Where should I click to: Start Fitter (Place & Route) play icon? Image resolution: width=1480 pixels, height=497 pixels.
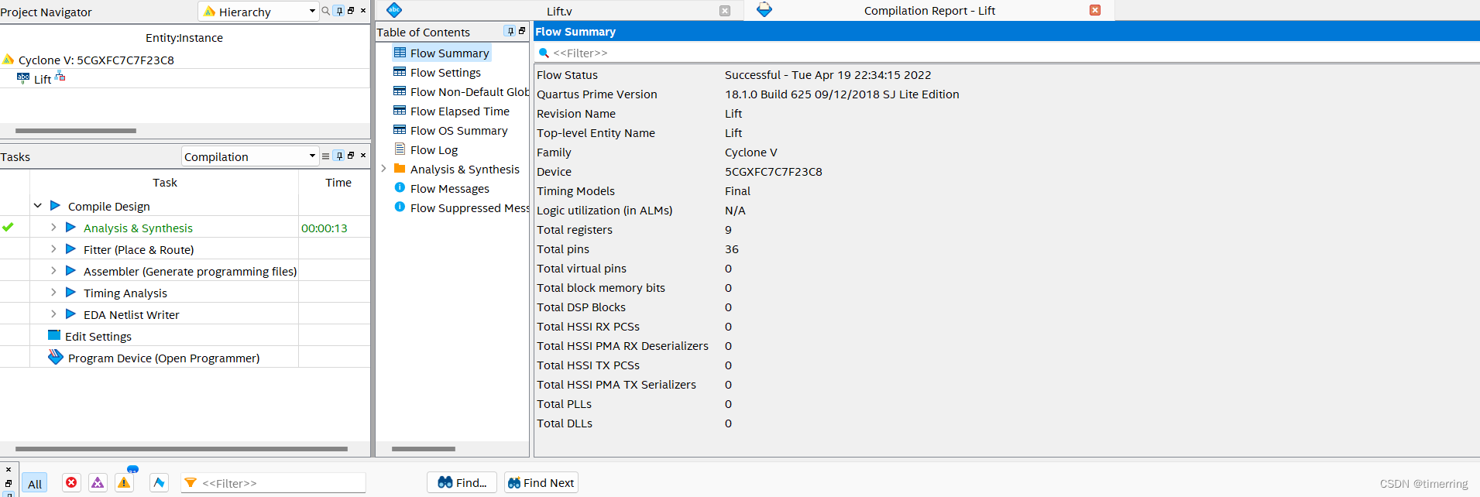70,249
